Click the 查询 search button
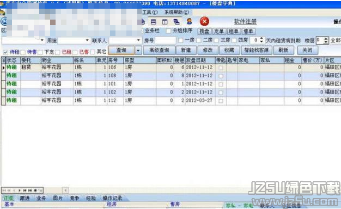 [121, 51]
